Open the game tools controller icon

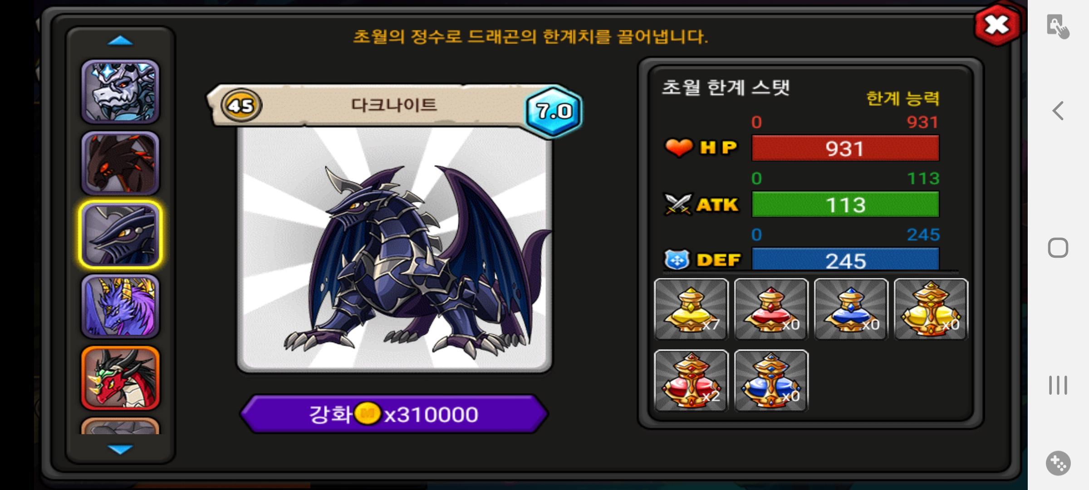(1058, 463)
